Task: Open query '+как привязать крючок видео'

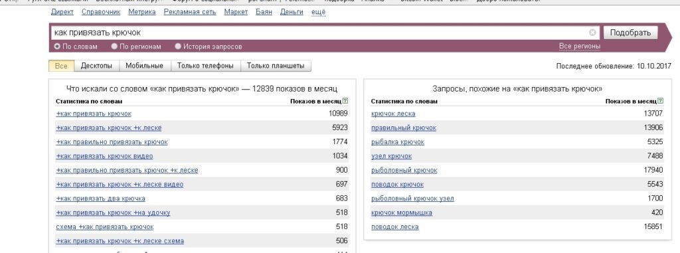Action: (104, 156)
